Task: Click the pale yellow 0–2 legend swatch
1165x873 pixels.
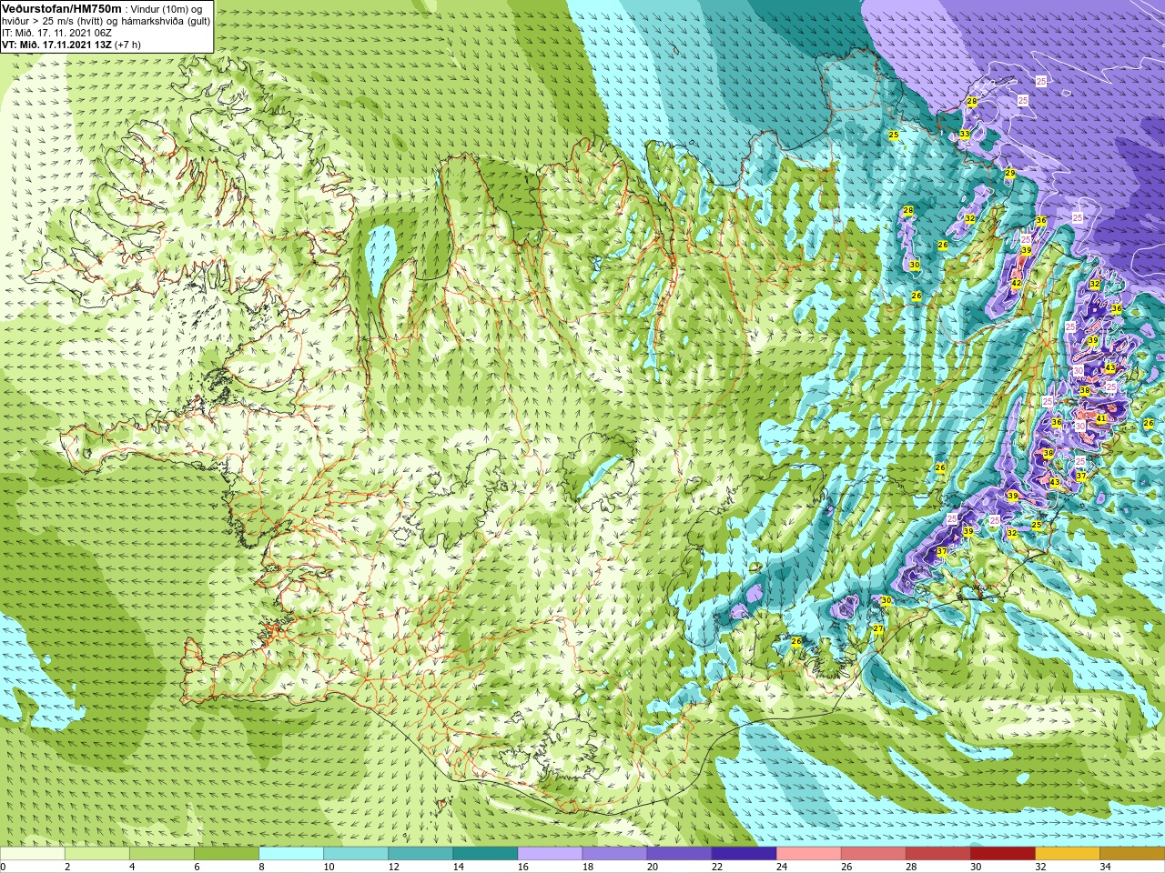Action: click(x=33, y=854)
